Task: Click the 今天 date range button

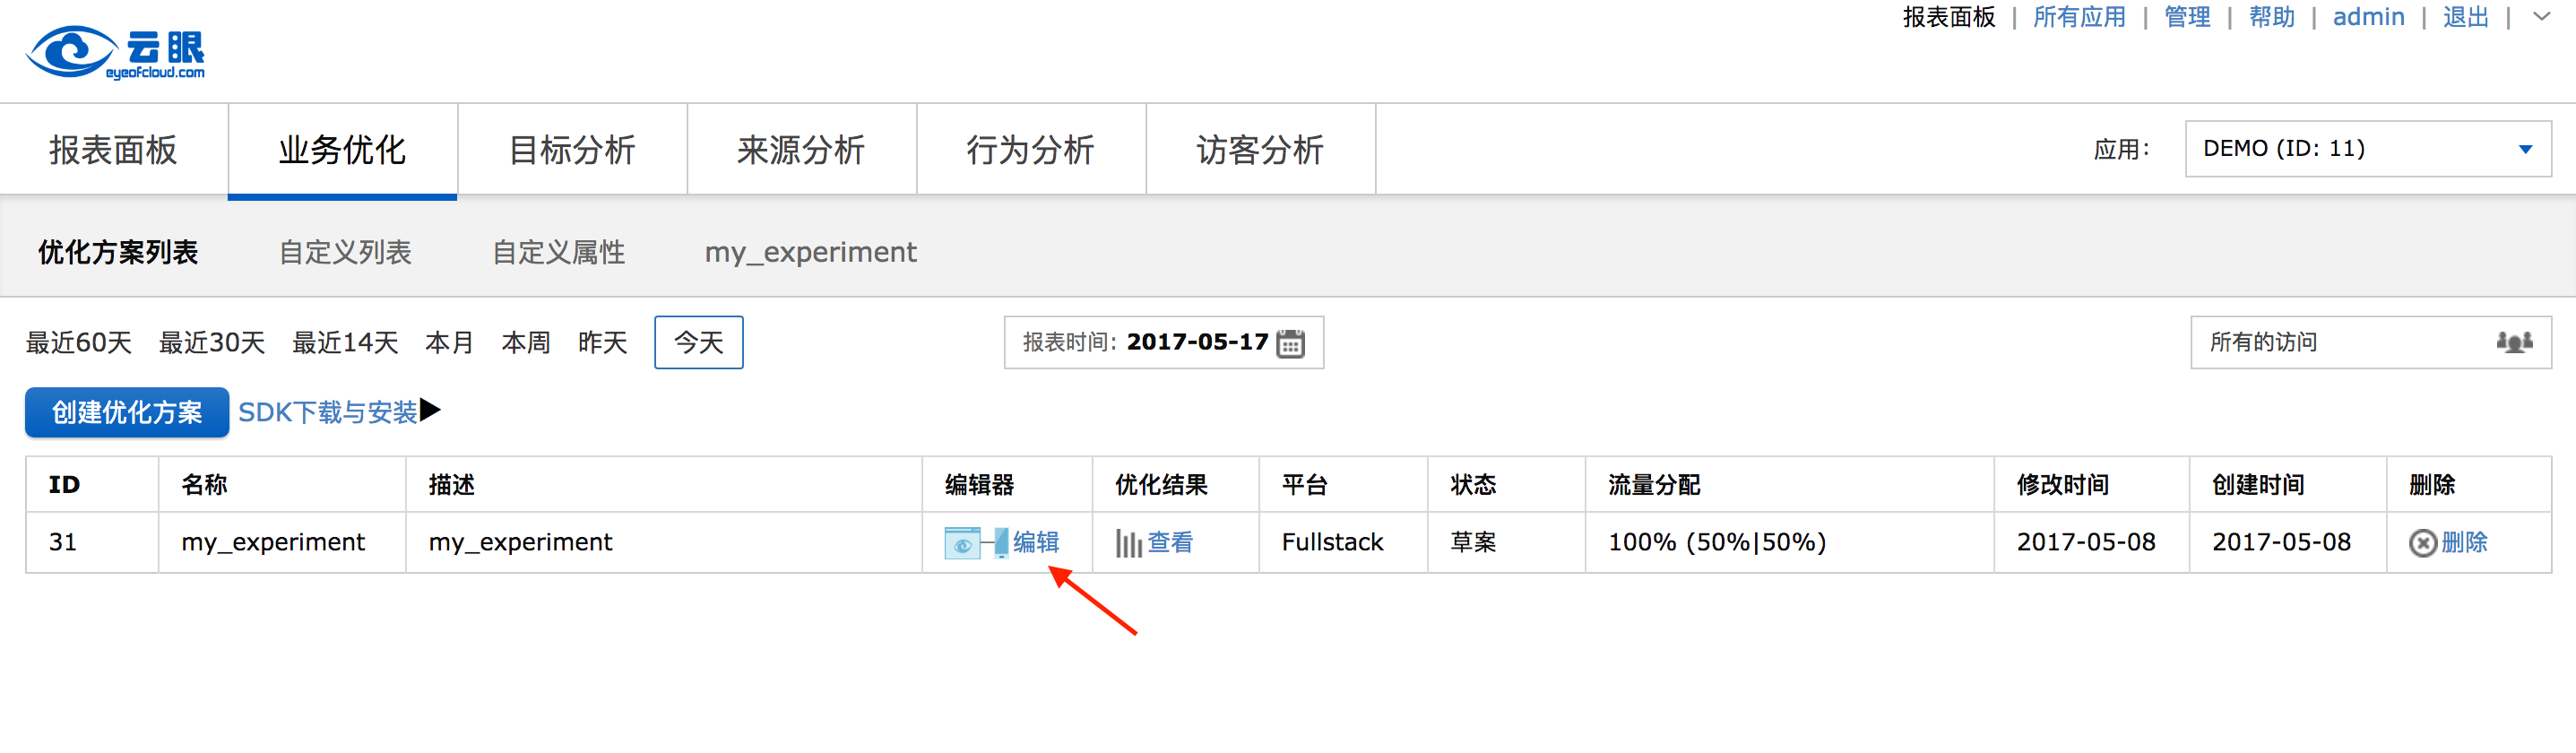Action: [x=699, y=342]
